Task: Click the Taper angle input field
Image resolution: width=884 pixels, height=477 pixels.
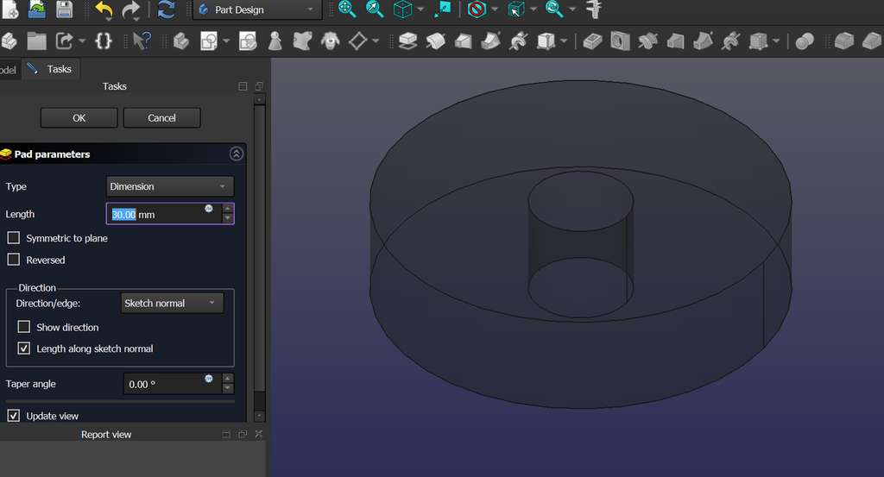Action: [x=173, y=384]
